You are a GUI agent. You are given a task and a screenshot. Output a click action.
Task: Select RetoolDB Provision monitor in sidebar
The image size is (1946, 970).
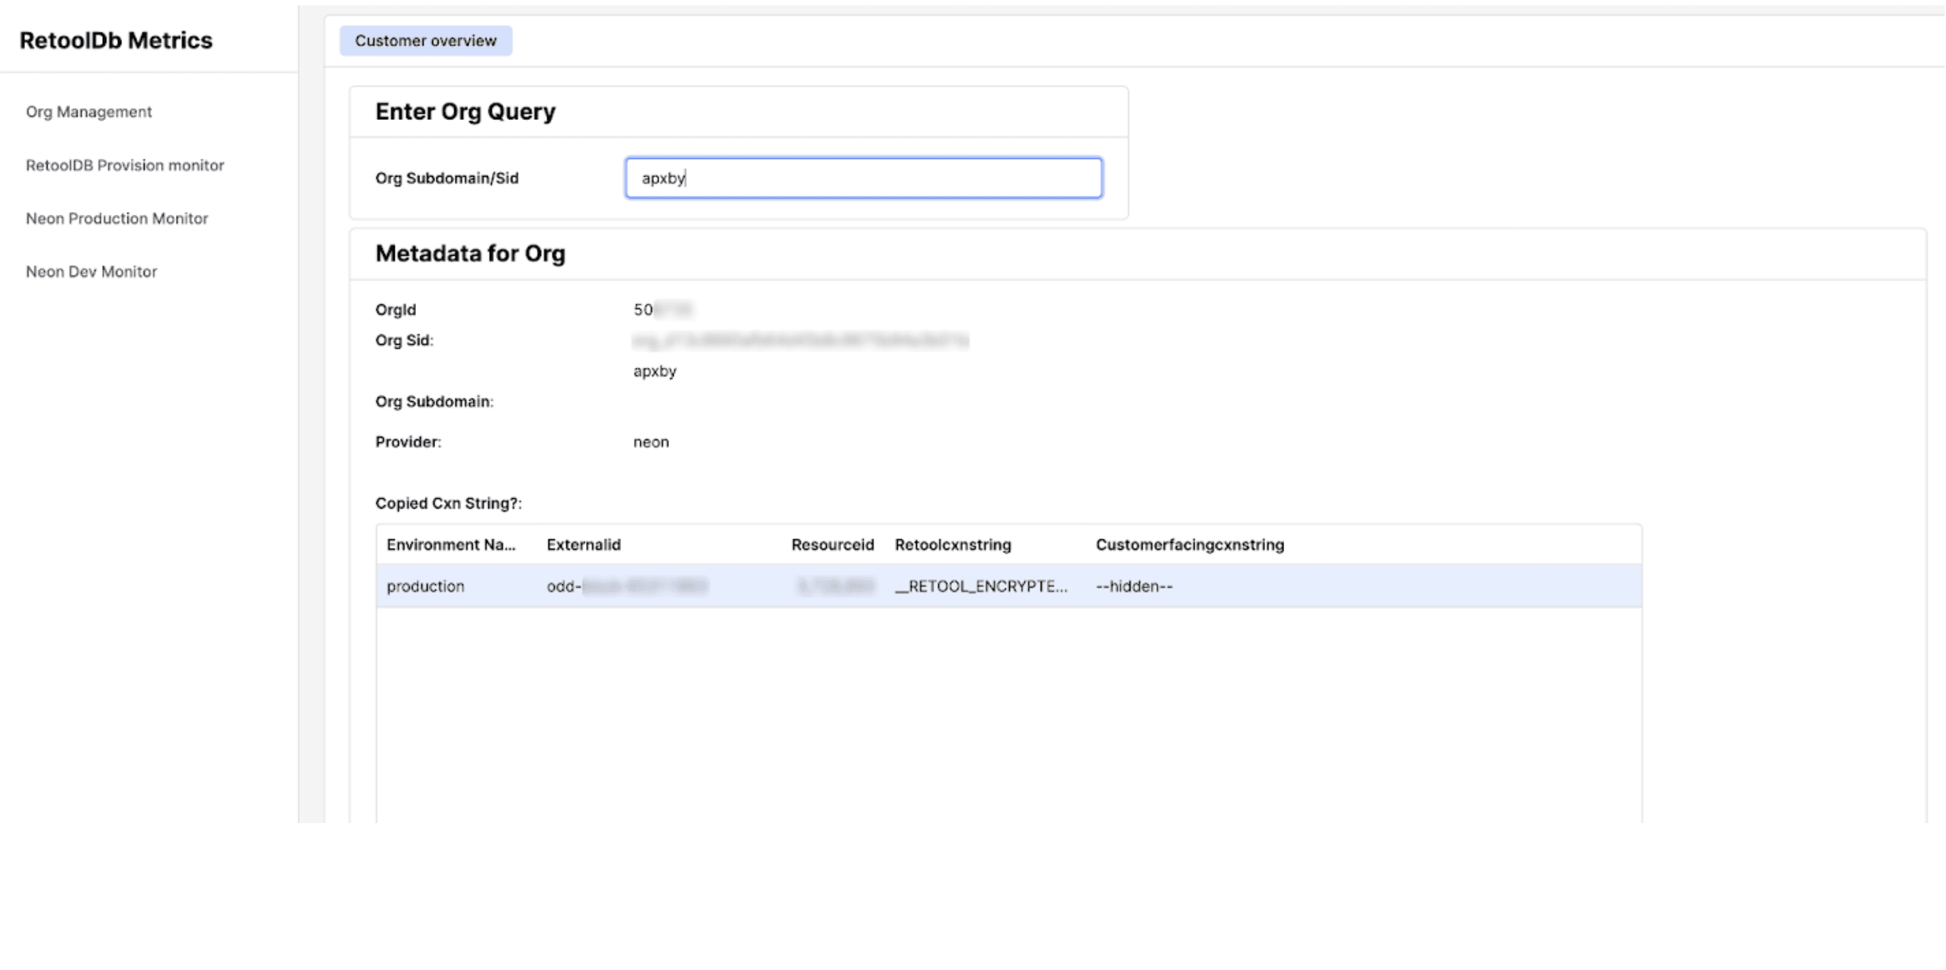click(125, 165)
